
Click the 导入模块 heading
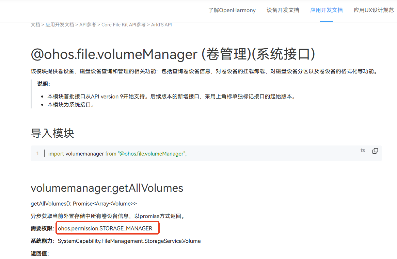[52, 133]
